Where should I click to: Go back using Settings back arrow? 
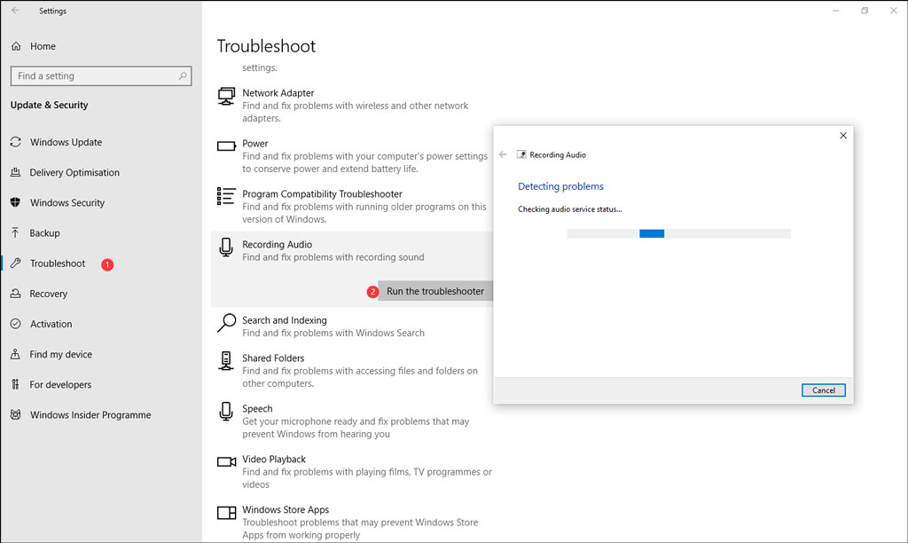tap(15, 12)
